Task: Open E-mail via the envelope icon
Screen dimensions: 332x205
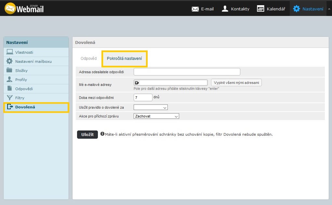Action: tap(195, 9)
